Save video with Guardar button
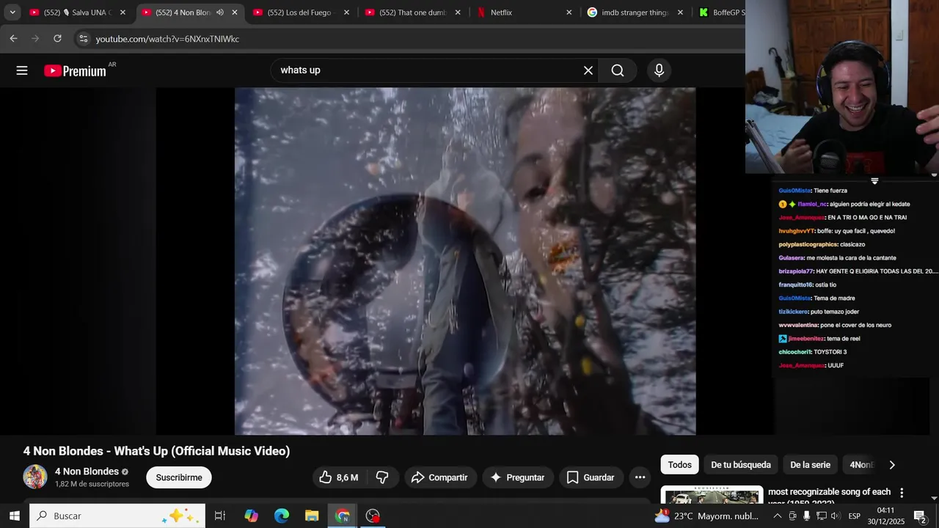 [591, 477]
